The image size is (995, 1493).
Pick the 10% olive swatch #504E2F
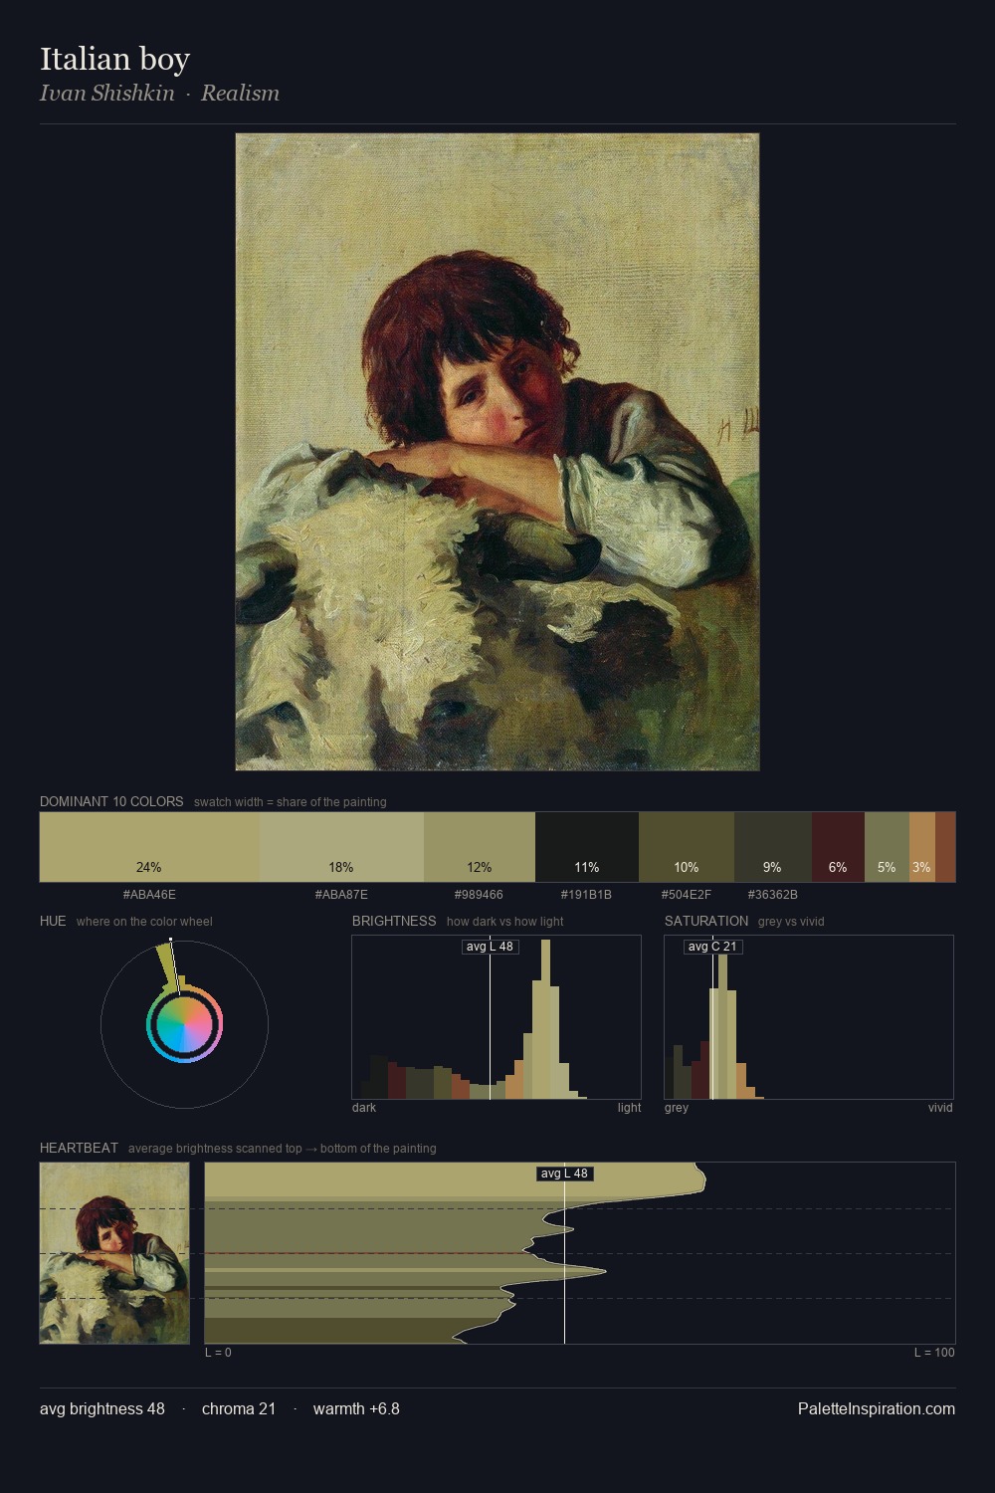687,847
